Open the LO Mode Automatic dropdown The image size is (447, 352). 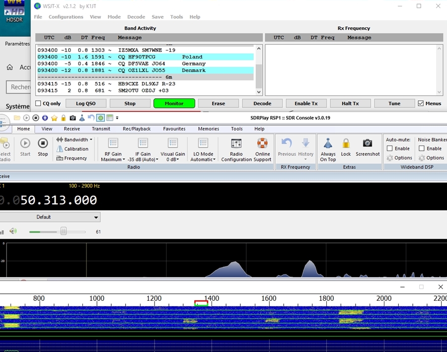point(203,149)
